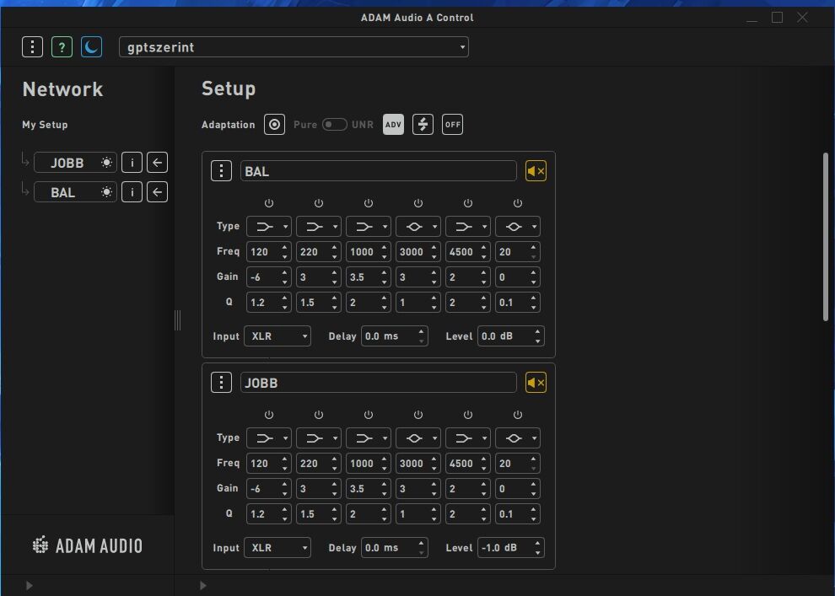Toggle power for JOBB 20 Hz band
The width and height of the screenshot is (835, 596).
pyautogui.click(x=518, y=415)
